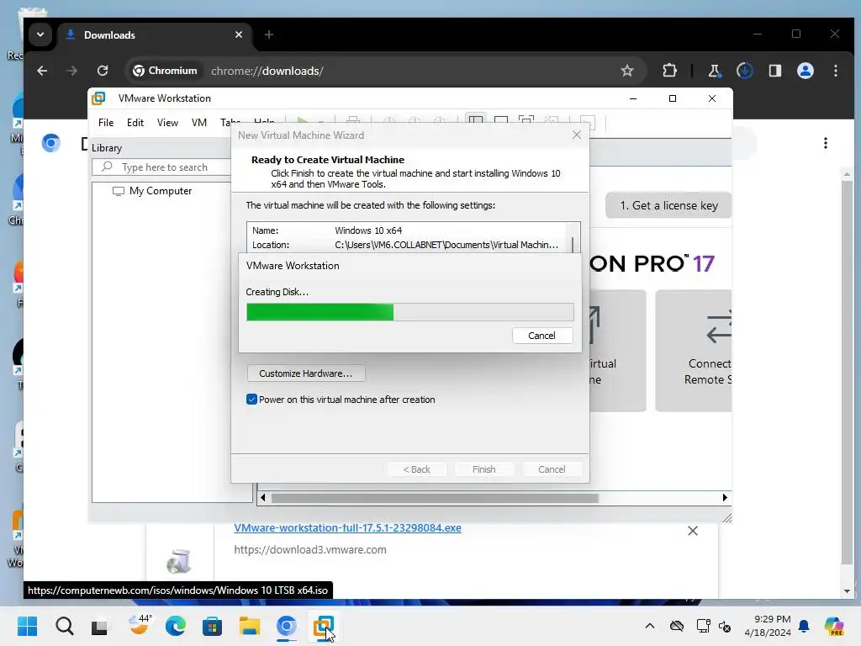Click the console view toolbar icon
Viewport: 861px width, 646px height.
click(x=588, y=121)
